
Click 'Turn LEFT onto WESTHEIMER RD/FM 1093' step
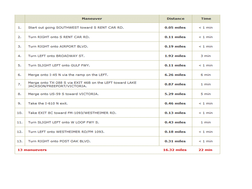tap(66, 132)
